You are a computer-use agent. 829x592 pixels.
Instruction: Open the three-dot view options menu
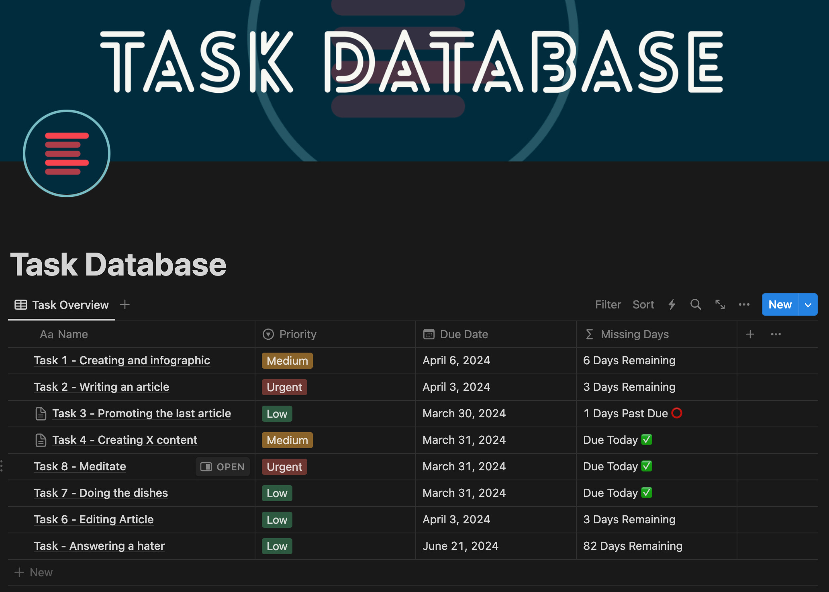[744, 305]
